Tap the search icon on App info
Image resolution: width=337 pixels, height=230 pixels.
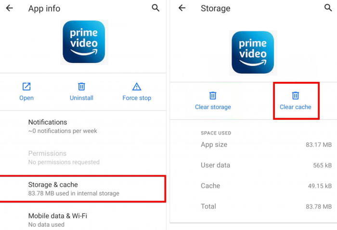click(156, 8)
